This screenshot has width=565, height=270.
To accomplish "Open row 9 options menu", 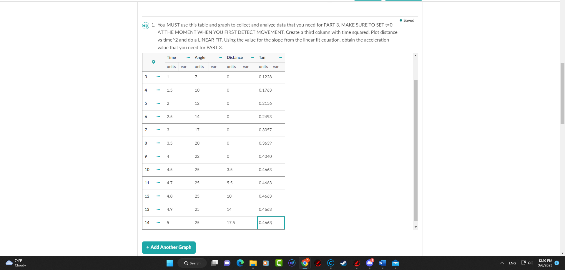I will click(x=158, y=156).
